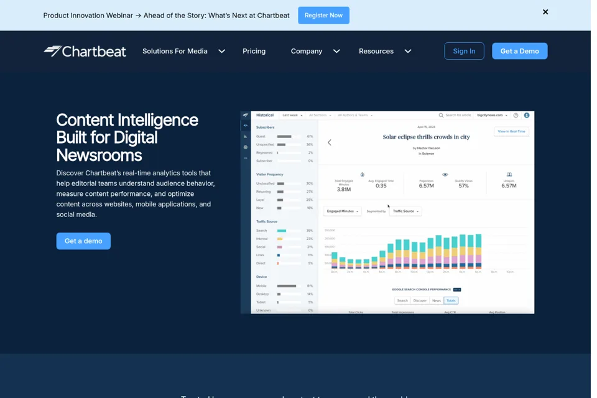
Task: Click the Unspecified subscribers row
Action: coord(284,144)
